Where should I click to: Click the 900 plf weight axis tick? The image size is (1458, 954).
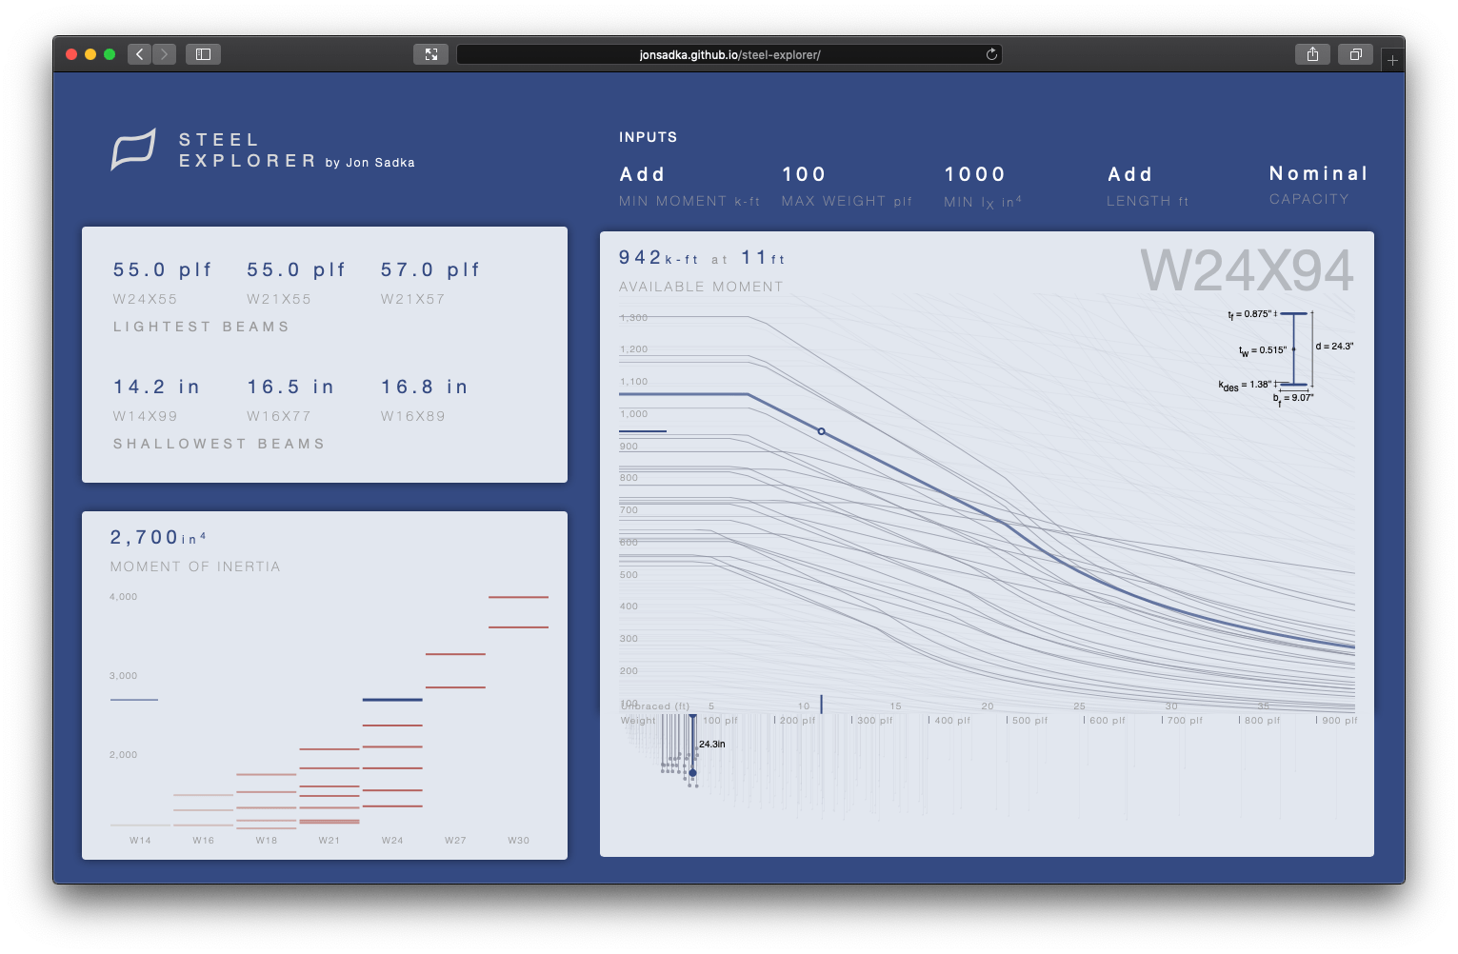(x=1337, y=721)
